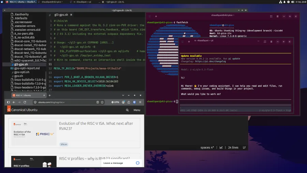Image resolution: width=307 pixels, height=173 pixels.
Task: Switch to vhaudiquet@vk3-pico taskbar entry
Action: 53,2
